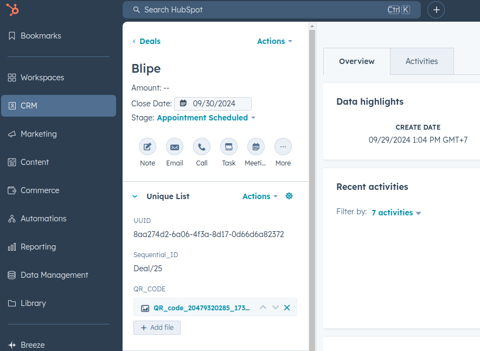Open the 7 activities filter dropdown
Screen dimensions: 480x351
(396, 212)
